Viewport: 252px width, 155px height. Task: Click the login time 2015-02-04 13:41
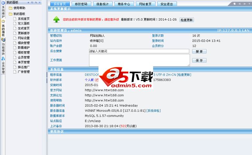tap(206, 41)
